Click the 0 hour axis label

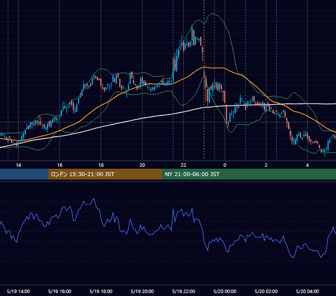coord(225,165)
